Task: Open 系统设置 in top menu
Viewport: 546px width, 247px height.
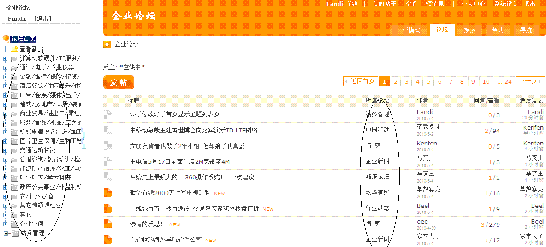Action: pyautogui.click(x=506, y=4)
